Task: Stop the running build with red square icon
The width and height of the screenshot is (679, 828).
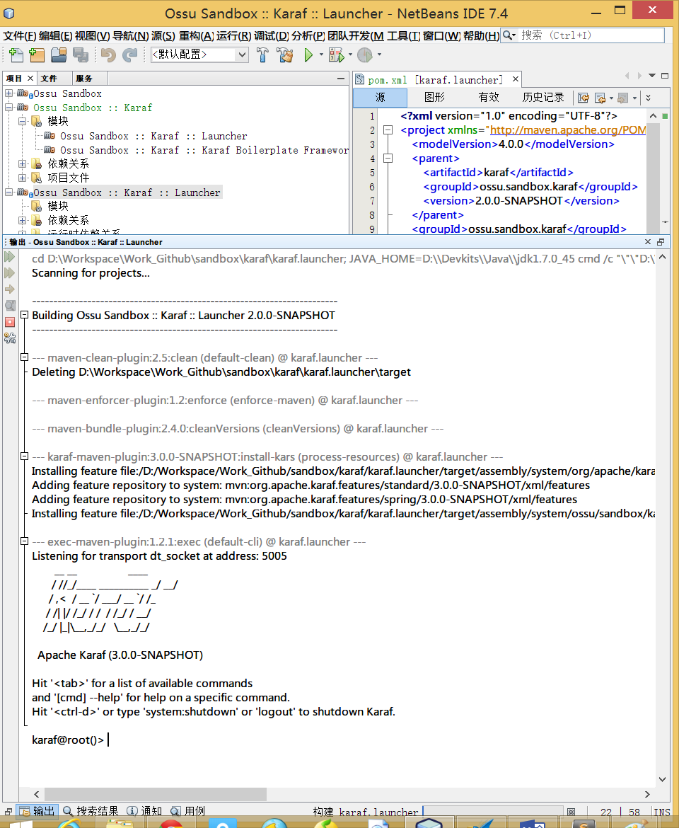Action: coord(9,321)
